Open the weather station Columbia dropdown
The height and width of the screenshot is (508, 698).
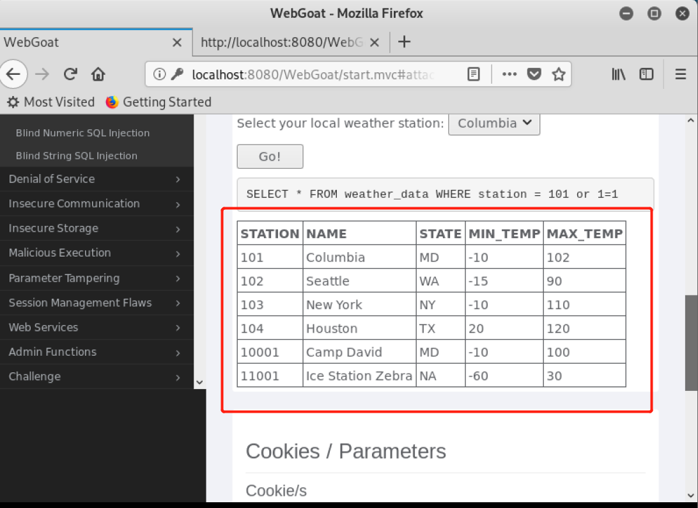(x=494, y=123)
